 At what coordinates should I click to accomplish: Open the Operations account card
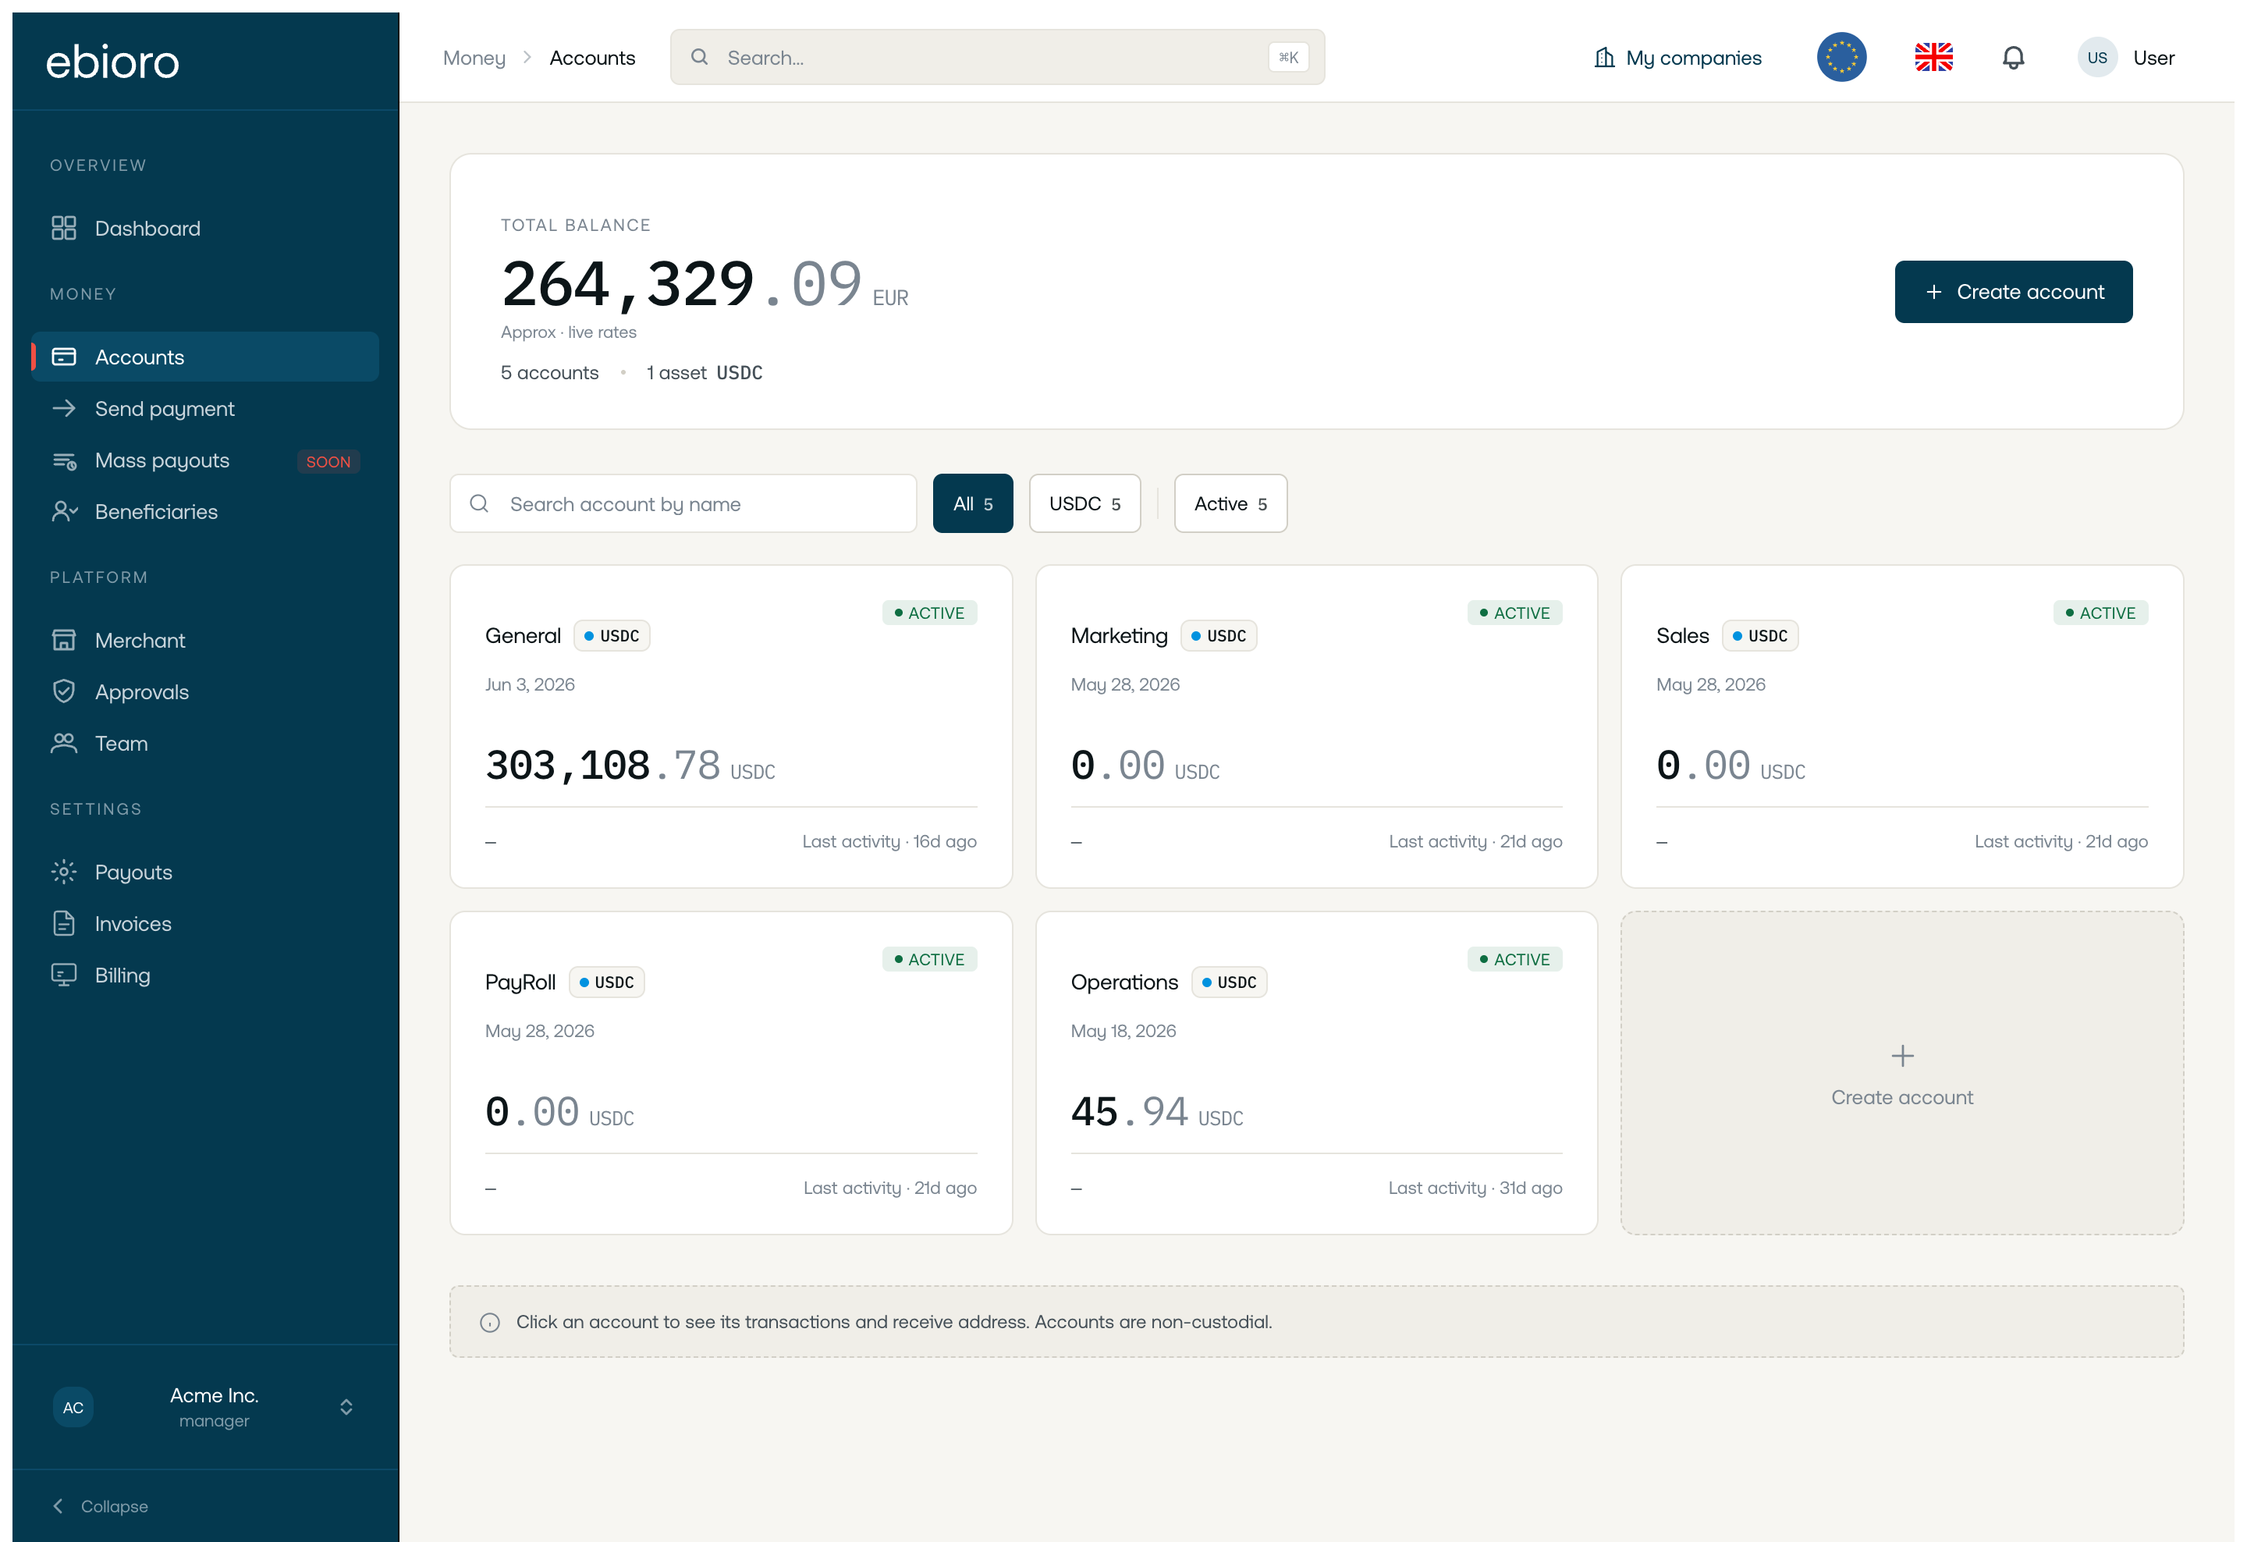(1316, 1073)
